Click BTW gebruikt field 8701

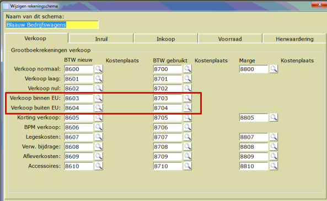pos(168,79)
